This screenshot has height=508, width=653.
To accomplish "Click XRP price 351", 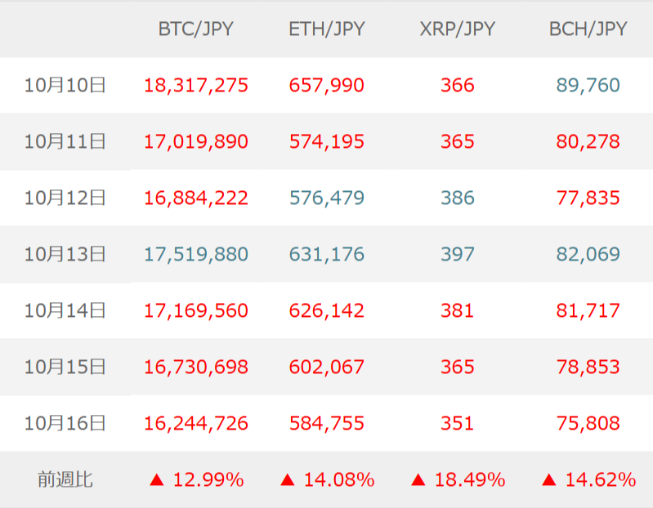I will 458,424.
